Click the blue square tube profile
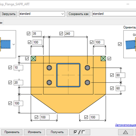The height and width of the screenshot is (136, 136). [68, 75]
